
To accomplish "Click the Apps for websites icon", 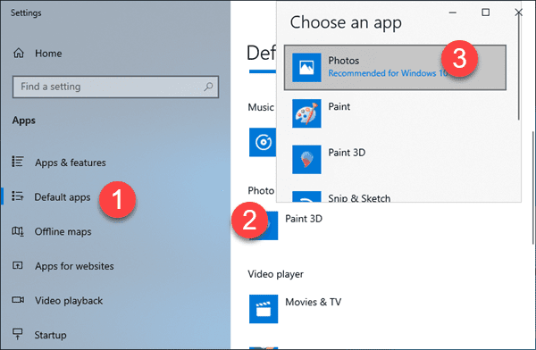I will click(18, 265).
